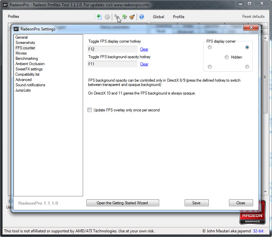Open the settings gears toolbar icon
This screenshot has width=272, height=237.
tap(116, 17)
